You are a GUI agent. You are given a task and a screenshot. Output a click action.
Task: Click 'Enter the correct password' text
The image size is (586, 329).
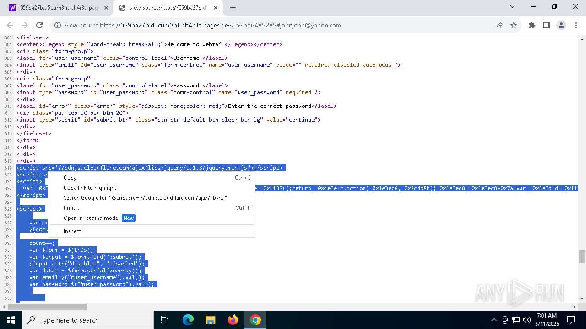tap(269, 106)
